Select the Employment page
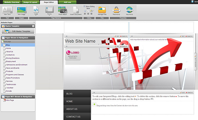The image size is (198, 120). (x=11, y=61)
